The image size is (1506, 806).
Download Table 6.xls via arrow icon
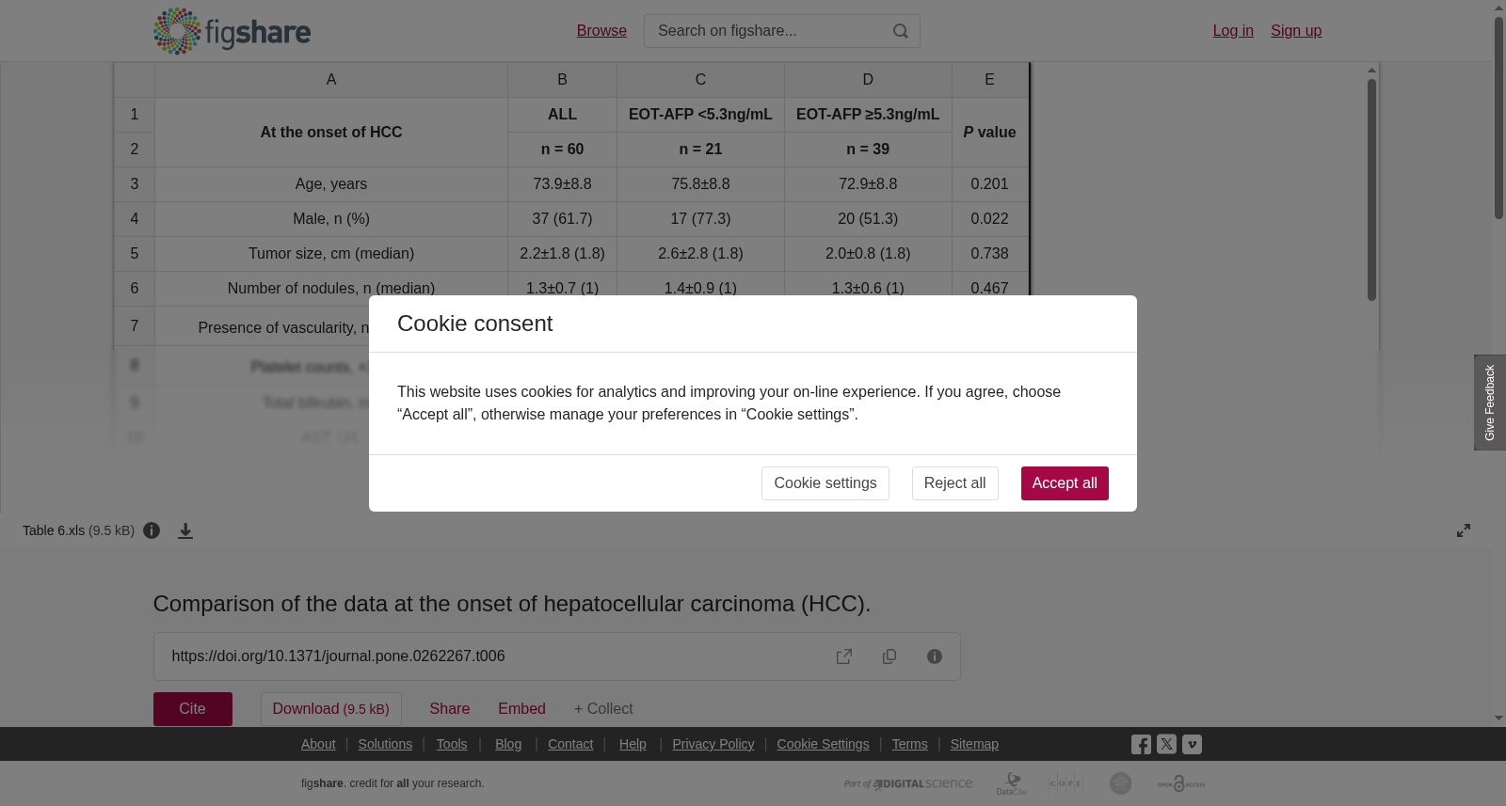point(185,530)
